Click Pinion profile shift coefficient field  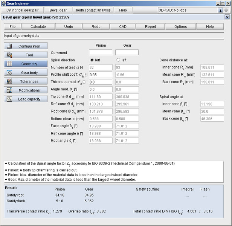tap(101, 75)
